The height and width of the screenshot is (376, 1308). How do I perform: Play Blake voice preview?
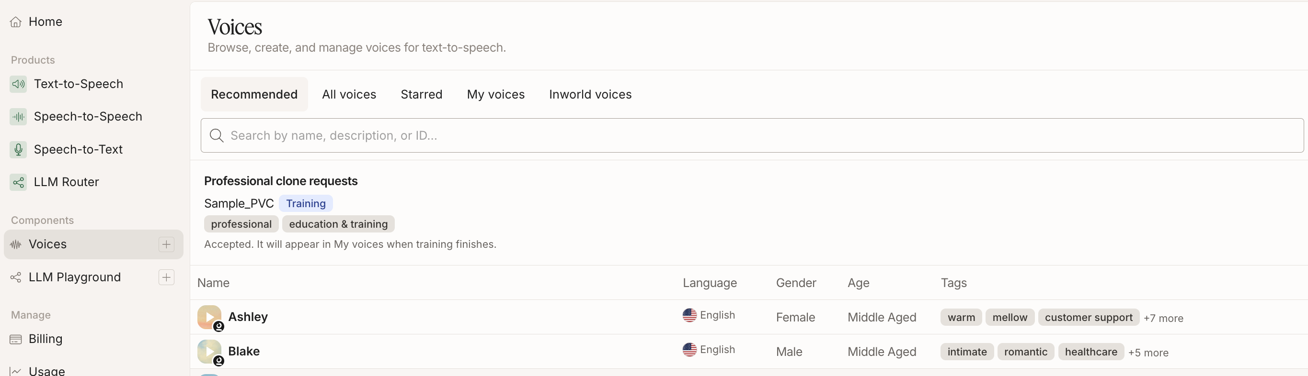[209, 351]
